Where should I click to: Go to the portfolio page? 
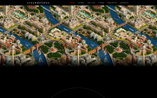pyautogui.click(x=81, y=3)
